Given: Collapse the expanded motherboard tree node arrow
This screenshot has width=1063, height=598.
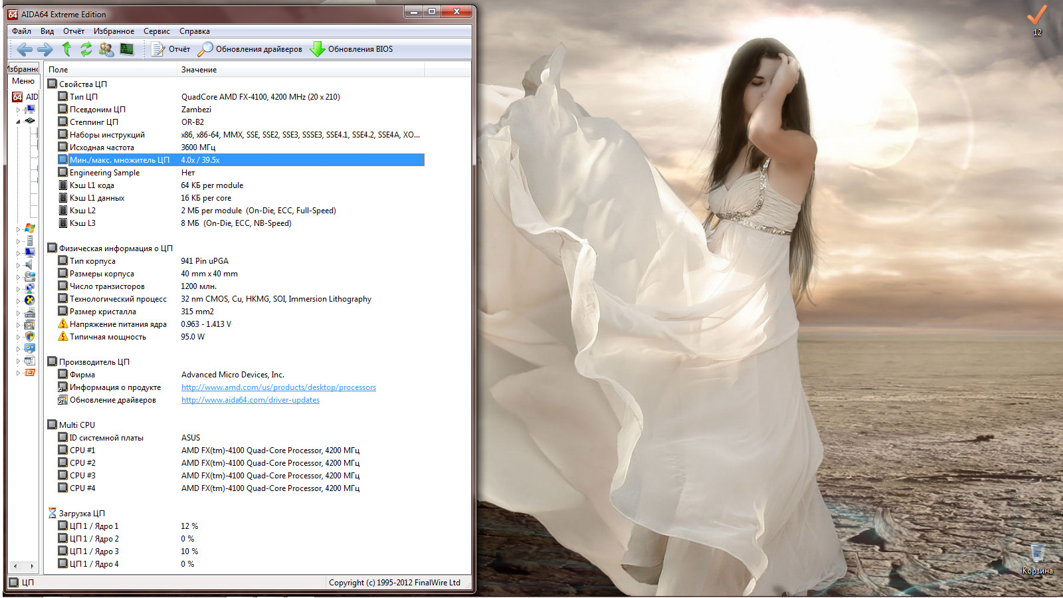Looking at the screenshot, I should tap(18, 121).
